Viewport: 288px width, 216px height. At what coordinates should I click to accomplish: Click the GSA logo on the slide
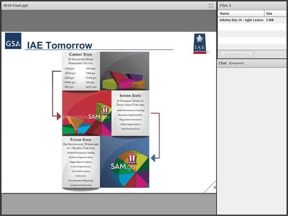point(13,41)
